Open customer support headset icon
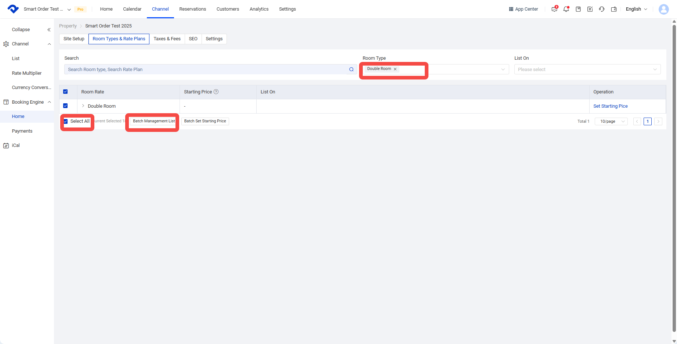 (x=602, y=9)
